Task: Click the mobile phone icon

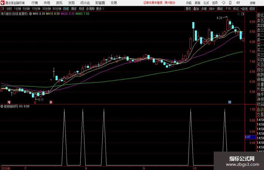Action: (x=230, y=3)
